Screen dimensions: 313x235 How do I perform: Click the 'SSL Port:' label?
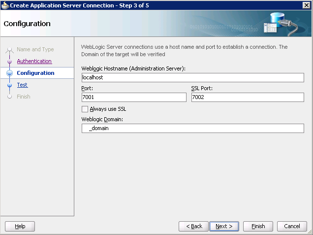(202, 88)
